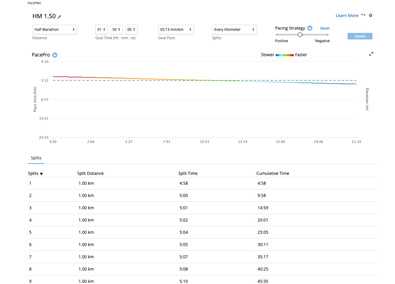The height and width of the screenshot is (284, 395).
Task: Open the settings gear icon
Action: click(371, 15)
